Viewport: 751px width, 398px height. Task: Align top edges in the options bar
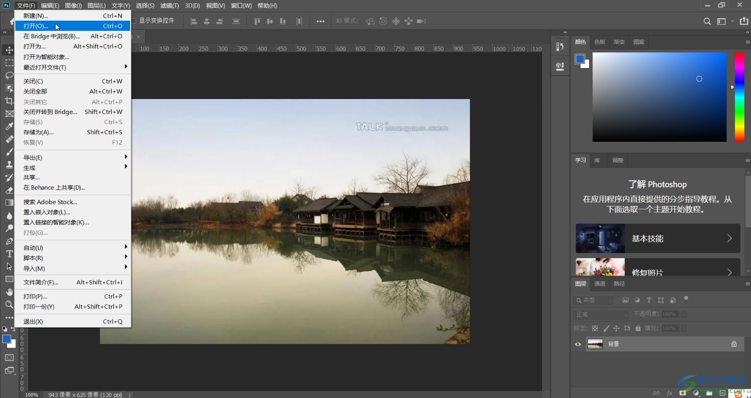click(x=257, y=21)
